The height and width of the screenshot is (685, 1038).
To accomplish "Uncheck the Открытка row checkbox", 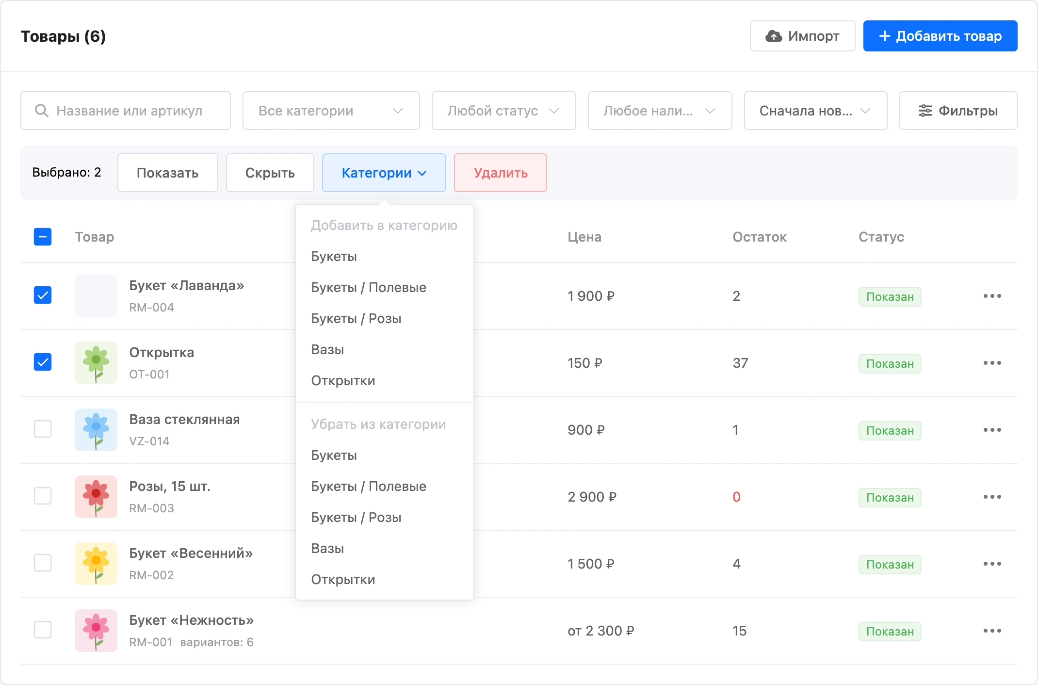I will 43,362.
